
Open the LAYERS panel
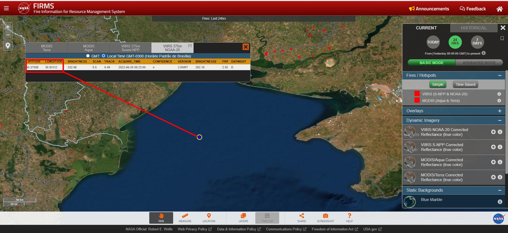point(243,218)
